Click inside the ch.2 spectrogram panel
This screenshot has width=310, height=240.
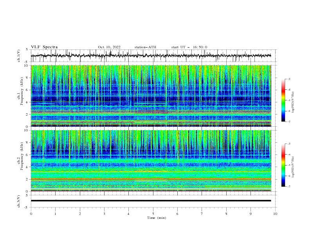point(151,161)
